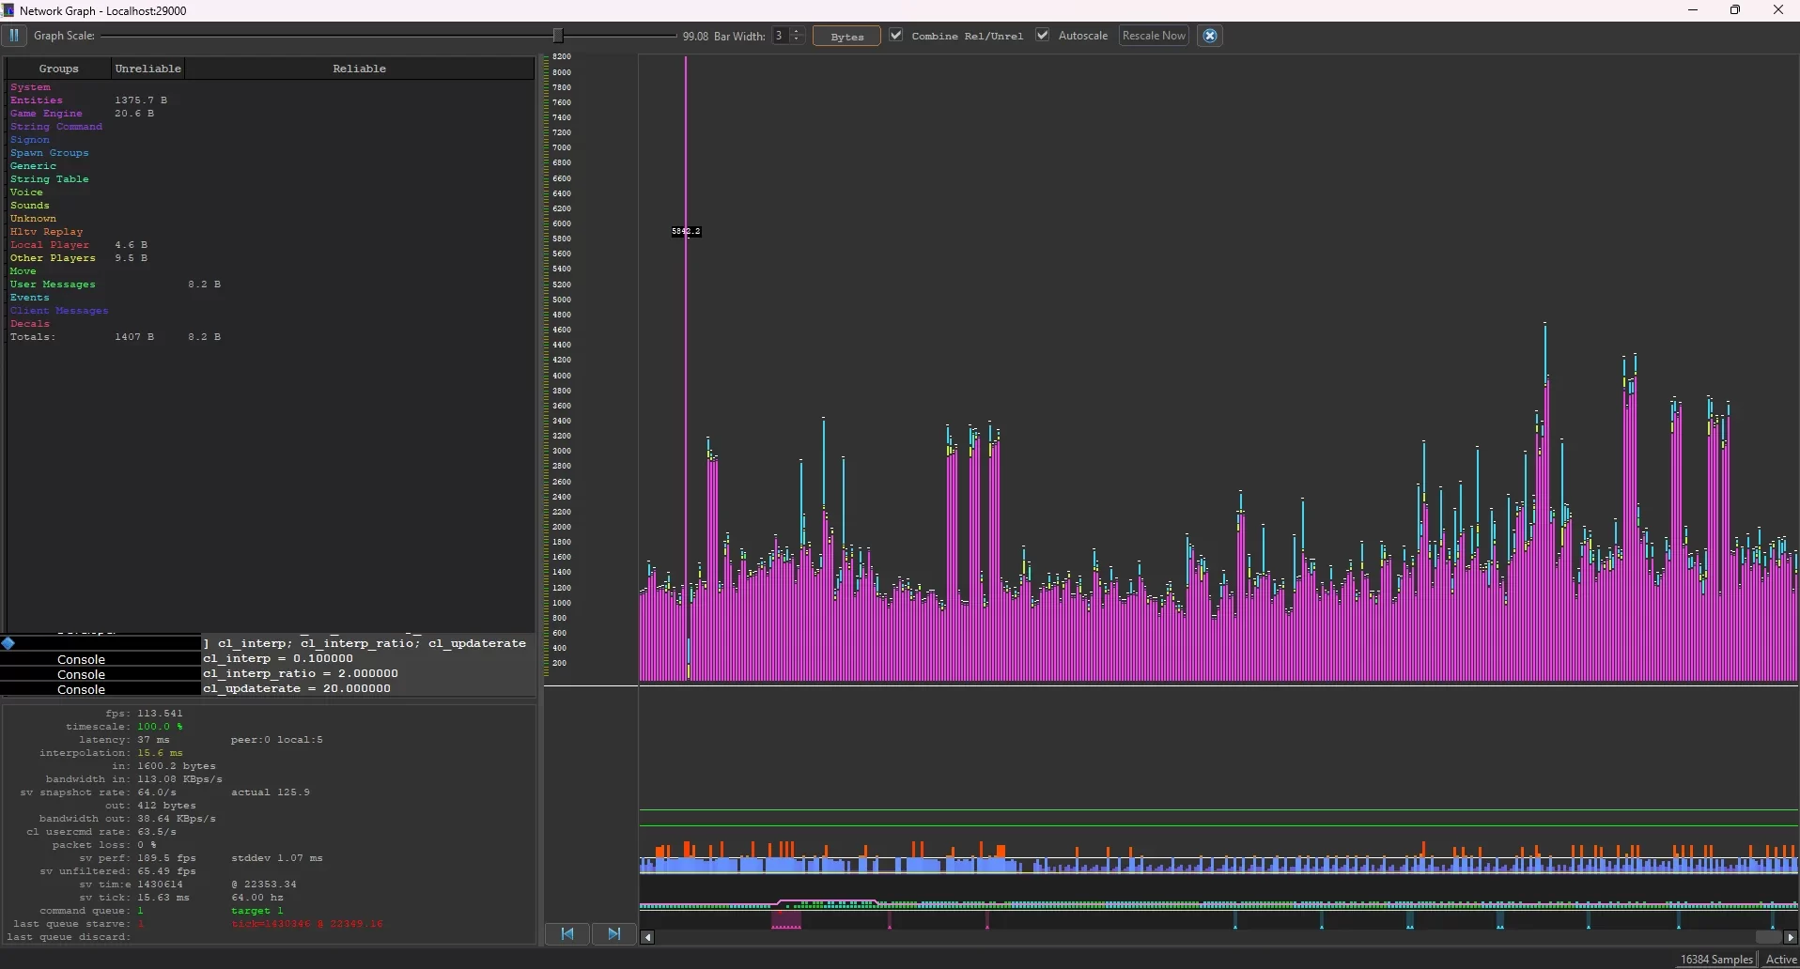Toggle the Combine Rel/Unrel checkbox

click(896, 36)
